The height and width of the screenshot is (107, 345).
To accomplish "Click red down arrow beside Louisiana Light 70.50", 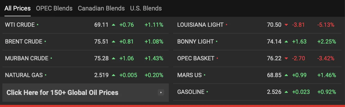I will tap(286, 25).
